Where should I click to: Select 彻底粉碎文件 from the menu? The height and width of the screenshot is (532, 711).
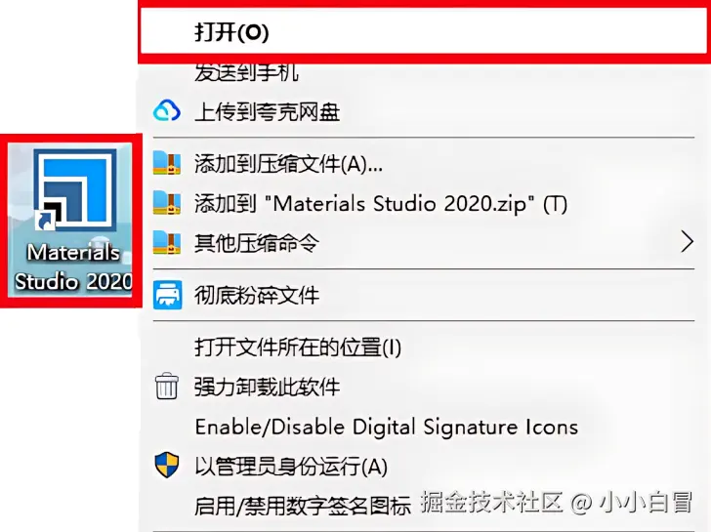[424, 295]
